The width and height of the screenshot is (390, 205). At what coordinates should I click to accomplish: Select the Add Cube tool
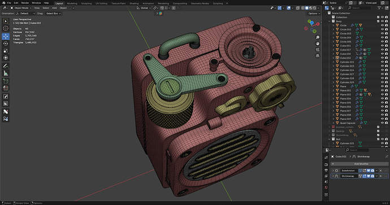[6, 81]
